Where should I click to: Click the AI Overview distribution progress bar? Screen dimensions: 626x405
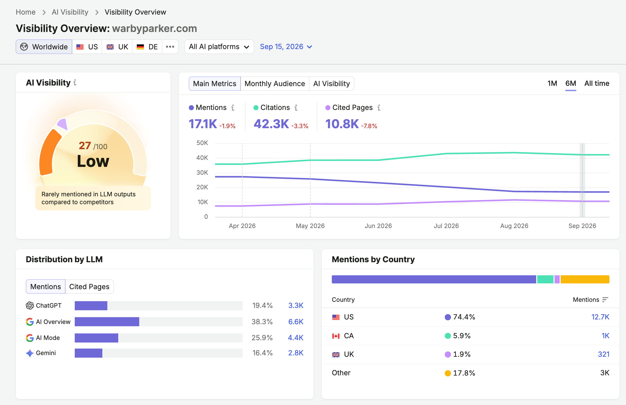[x=158, y=322]
